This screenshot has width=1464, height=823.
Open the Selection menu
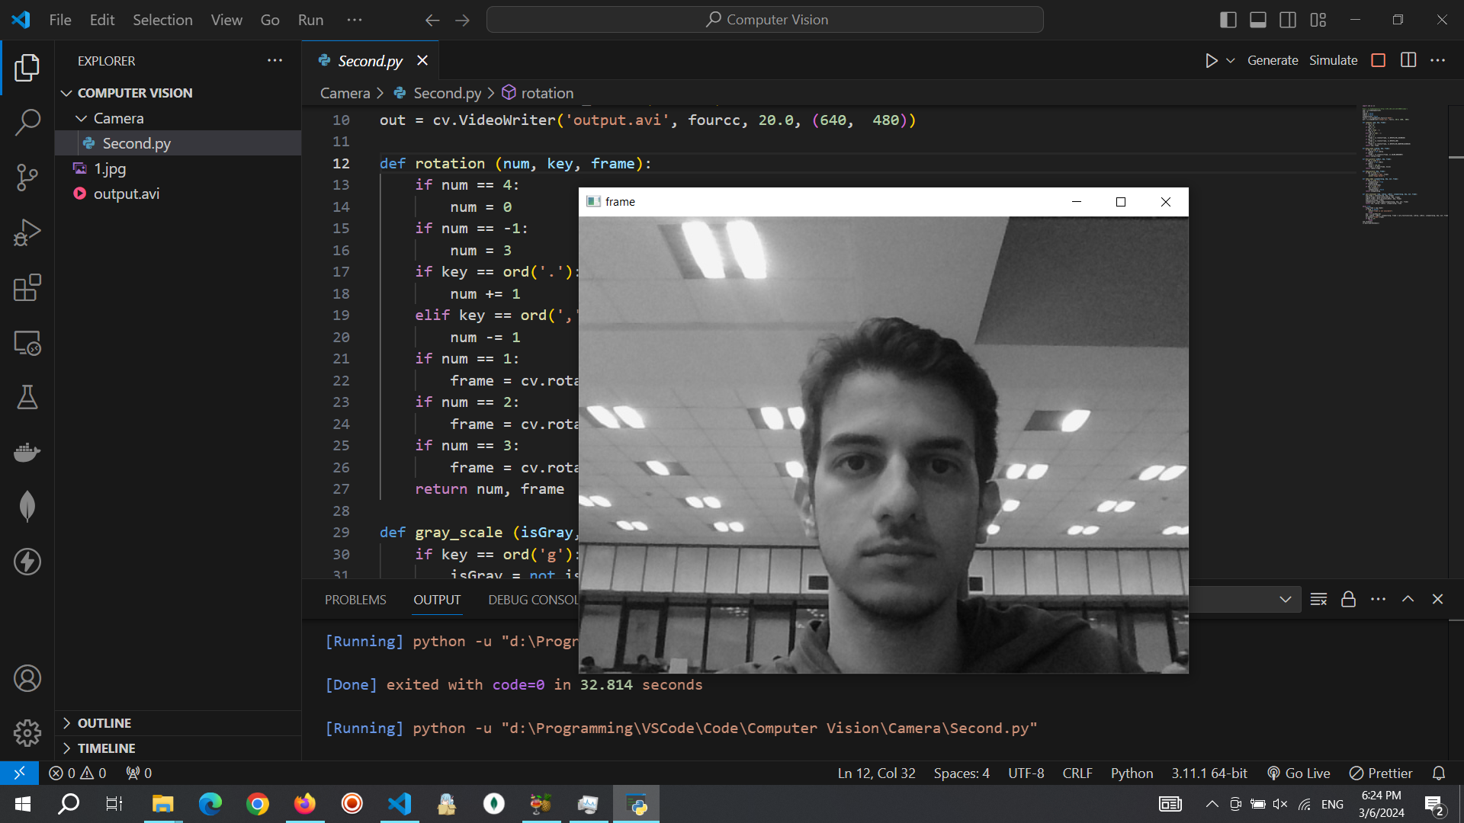pyautogui.click(x=162, y=20)
